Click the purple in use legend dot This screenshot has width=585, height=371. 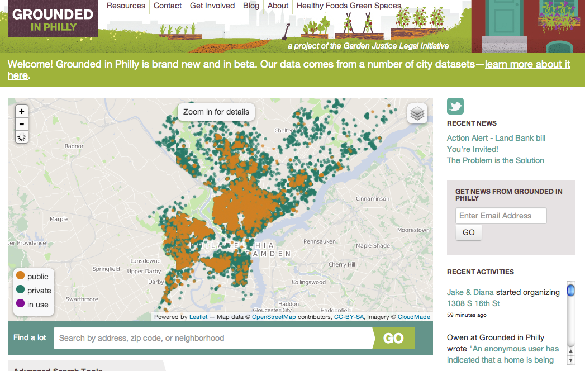[21, 303]
